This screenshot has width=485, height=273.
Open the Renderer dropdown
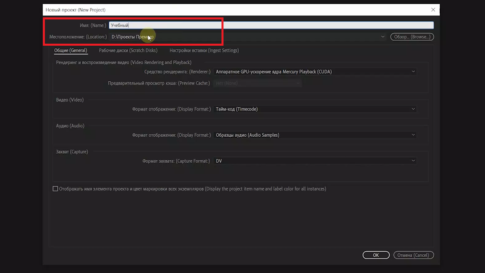(x=315, y=72)
